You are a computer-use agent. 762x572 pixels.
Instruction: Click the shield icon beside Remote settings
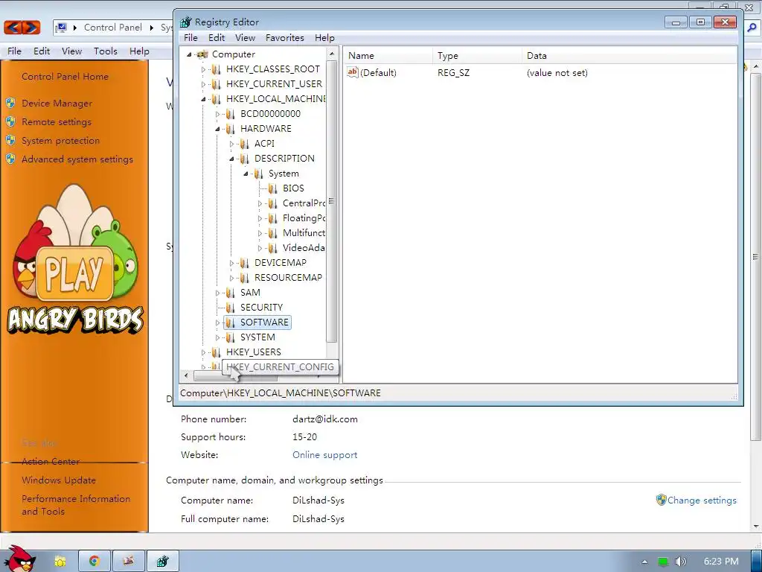click(x=10, y=121)
